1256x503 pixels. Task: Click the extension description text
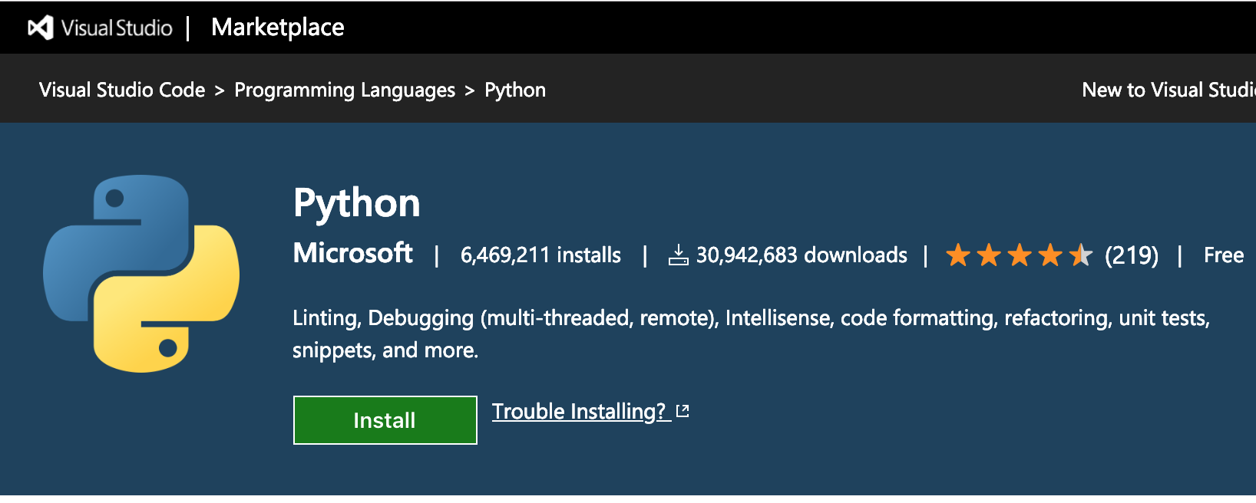click(x=751, y=334)
